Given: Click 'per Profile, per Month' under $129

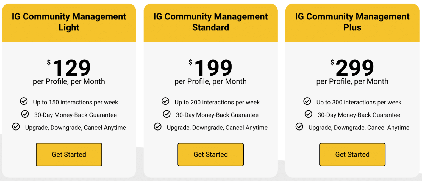Looking at the screenshot, I should [69, 81].
